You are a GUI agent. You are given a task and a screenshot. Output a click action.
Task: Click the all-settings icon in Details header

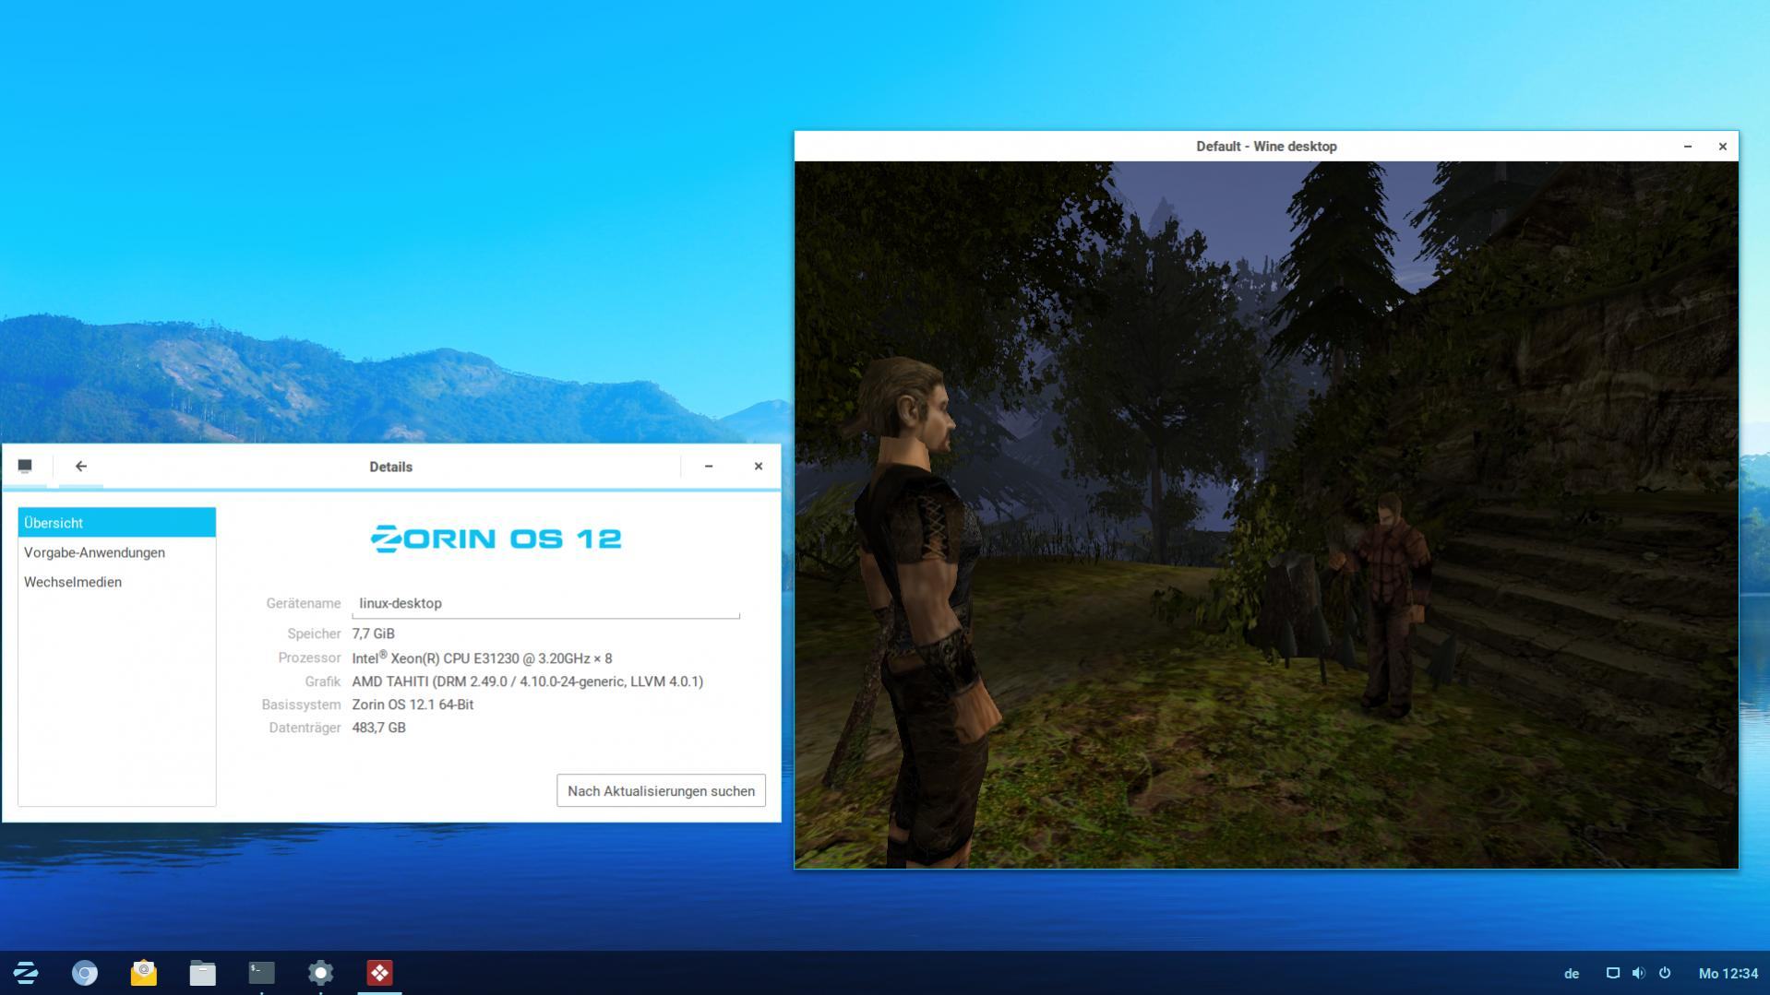(25, 467)
